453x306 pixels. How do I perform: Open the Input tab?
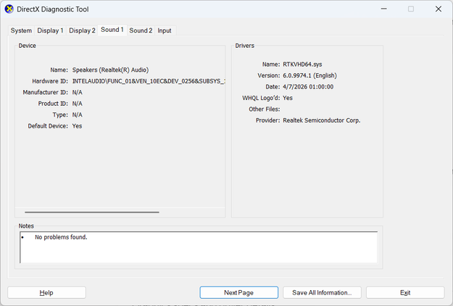(165, 30)
